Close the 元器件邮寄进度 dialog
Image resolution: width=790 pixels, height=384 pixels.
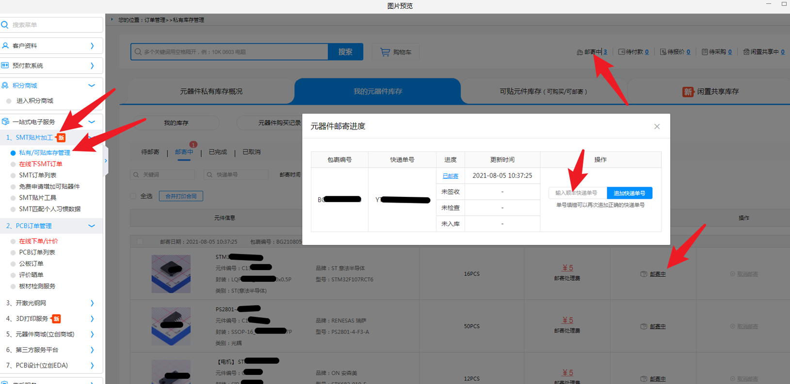[657, 127]
